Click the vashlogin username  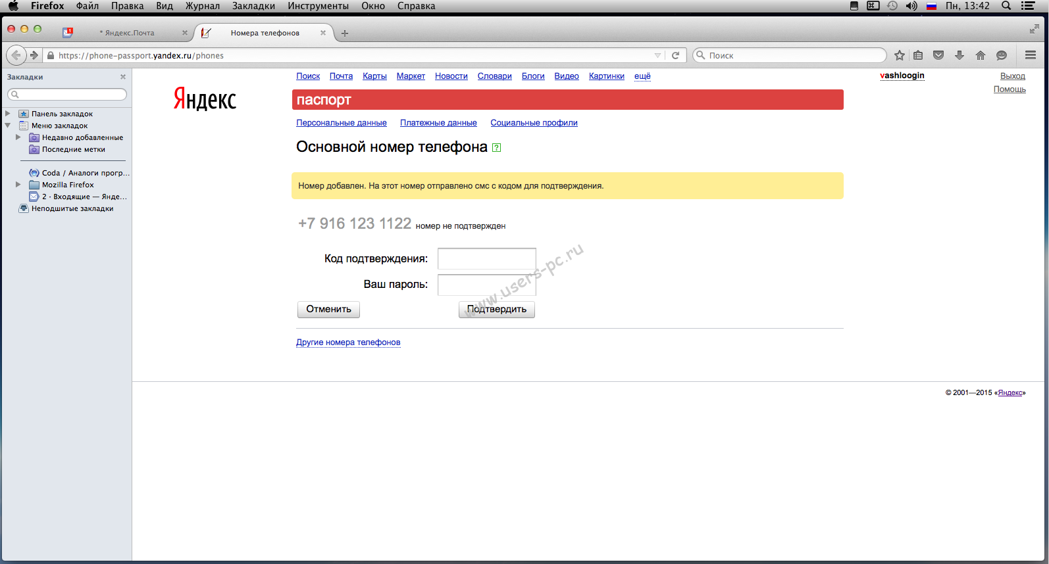point(902,76)
